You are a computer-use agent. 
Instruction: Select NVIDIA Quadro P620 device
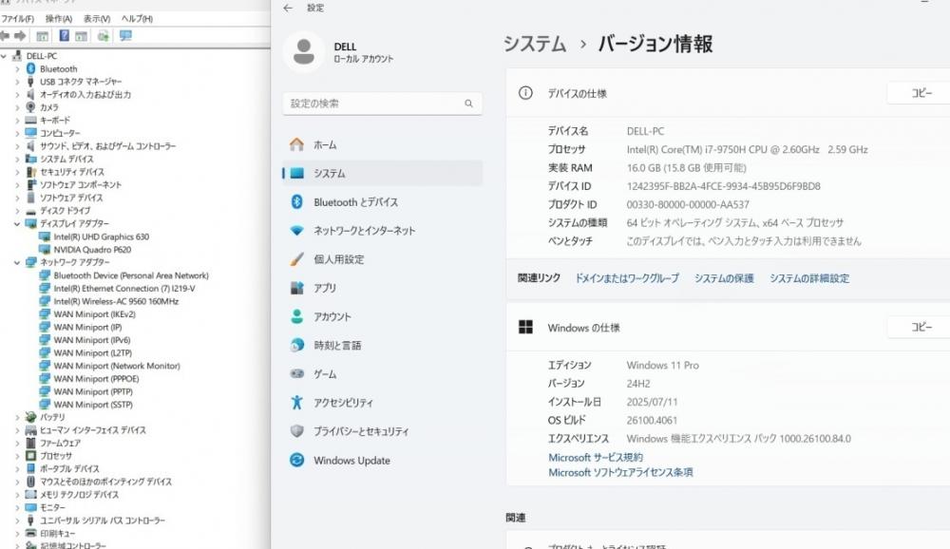[92, 250]
